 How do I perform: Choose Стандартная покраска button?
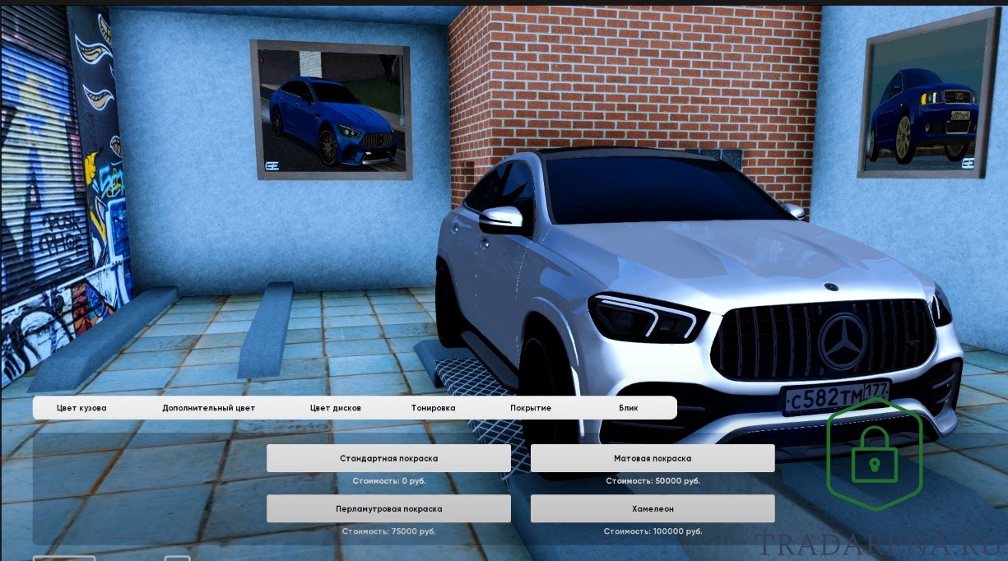[388, 458]
